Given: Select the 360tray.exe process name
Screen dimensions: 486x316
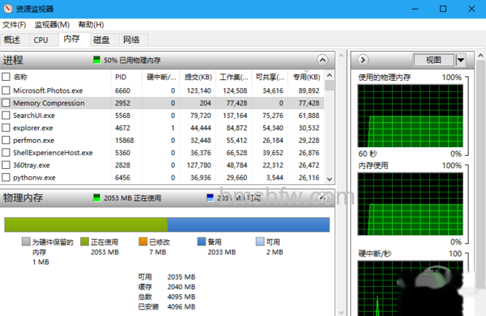Looking at the screenshot, I should click(x=32, y=165).
